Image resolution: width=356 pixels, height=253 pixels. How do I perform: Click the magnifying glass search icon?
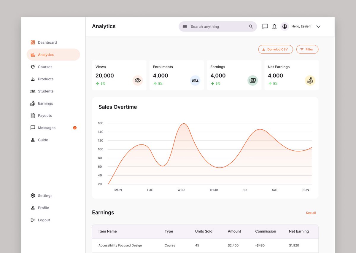[251, 26]
